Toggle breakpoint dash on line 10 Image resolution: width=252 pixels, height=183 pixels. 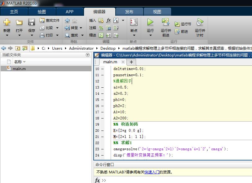tap(102, 69)
